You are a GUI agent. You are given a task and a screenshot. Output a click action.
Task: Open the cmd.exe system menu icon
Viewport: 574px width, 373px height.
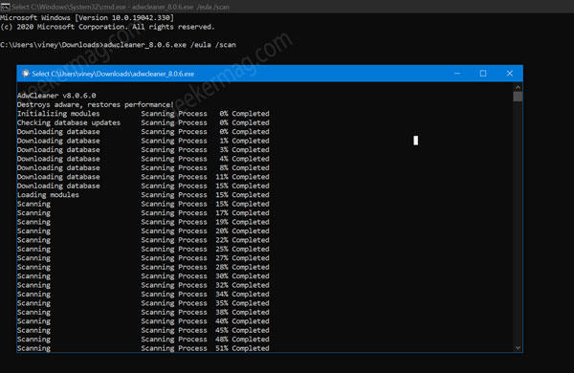pyautogui.click(x=5, y=7)
